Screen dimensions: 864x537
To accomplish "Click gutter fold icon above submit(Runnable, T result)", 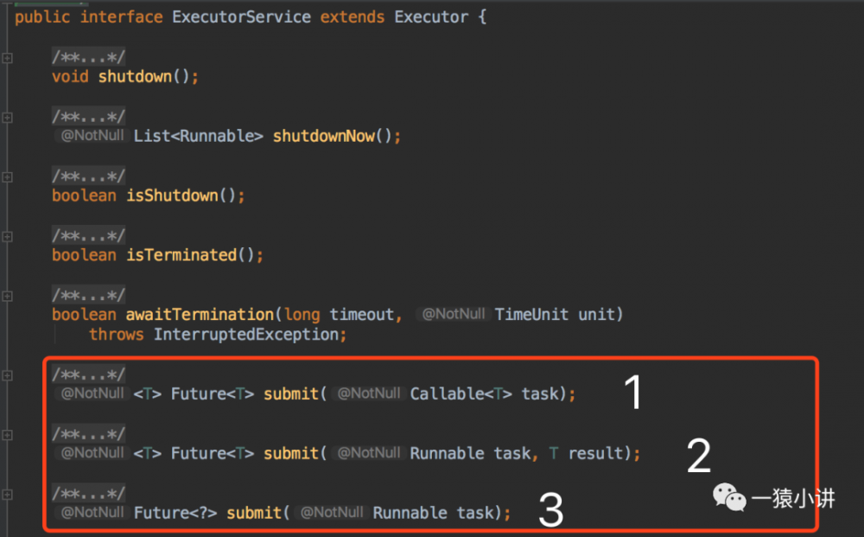I will pos(7,434).
